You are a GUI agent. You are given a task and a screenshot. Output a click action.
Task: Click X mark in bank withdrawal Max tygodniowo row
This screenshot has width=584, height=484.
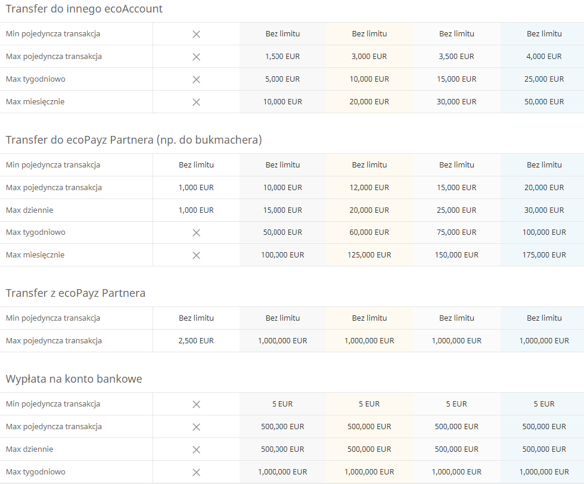(x=196, y=473)
